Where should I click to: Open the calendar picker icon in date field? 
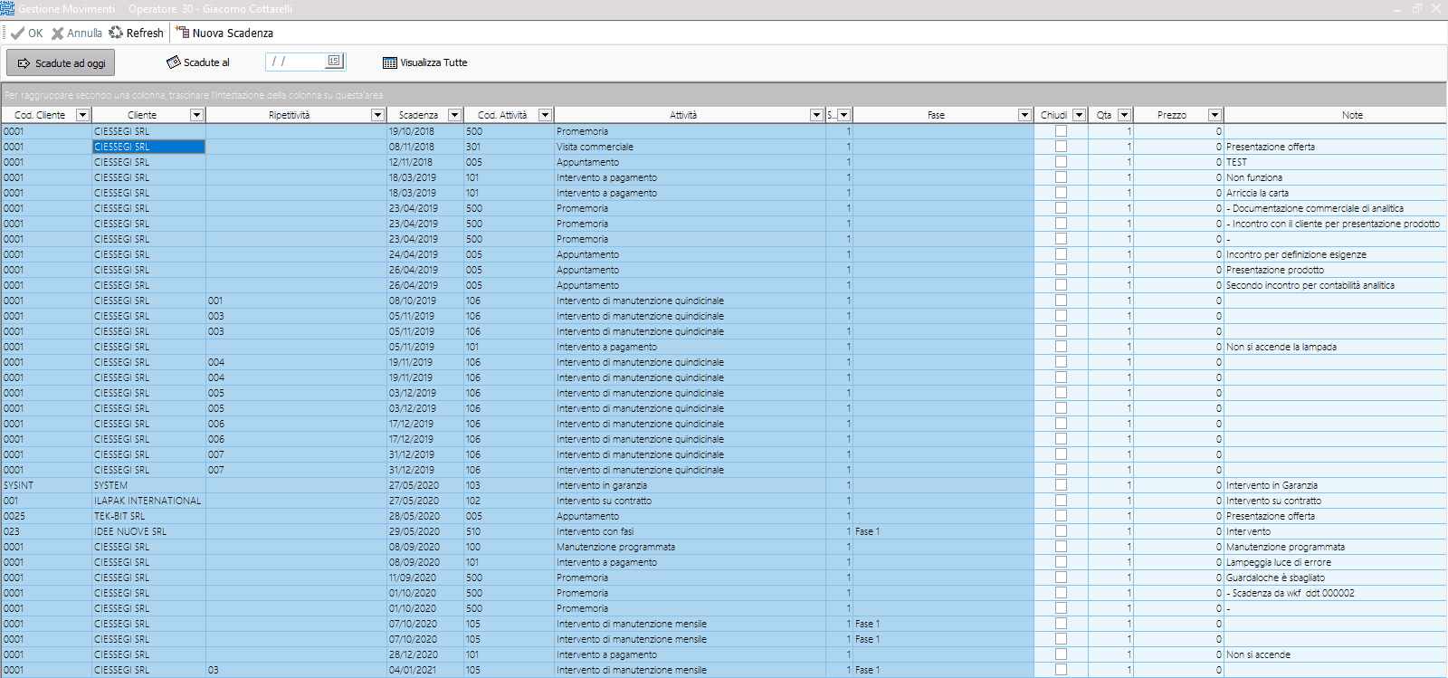pyautogui.click(x=334, y=62)
